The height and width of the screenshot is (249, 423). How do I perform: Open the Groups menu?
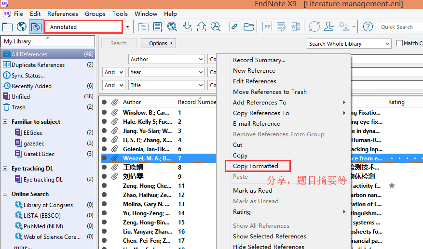click(95, 14)
